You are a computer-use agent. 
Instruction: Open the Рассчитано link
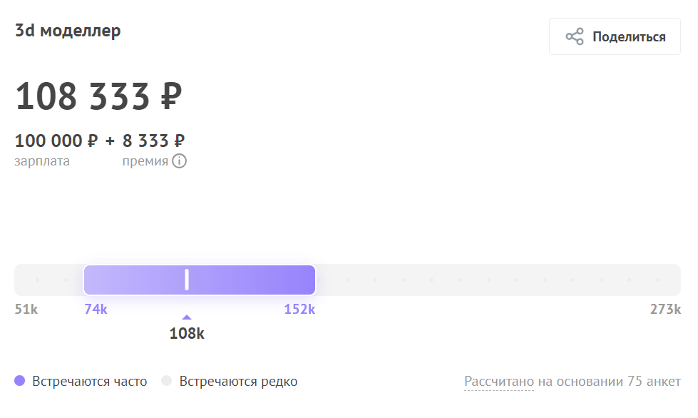[x=499, y=382]
